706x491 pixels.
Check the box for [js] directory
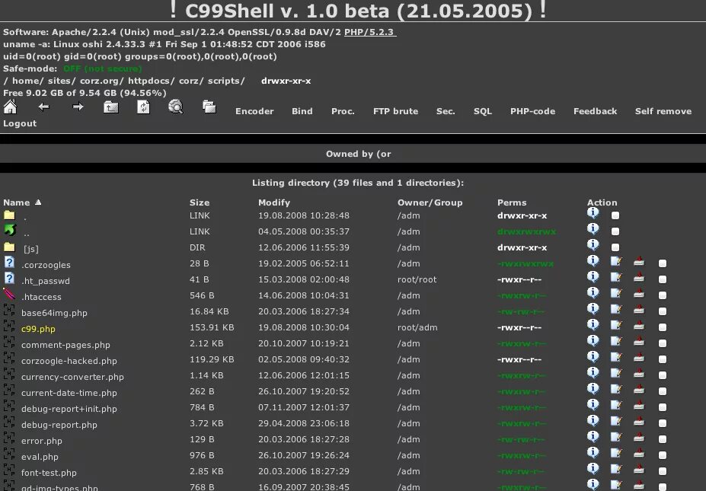[x=615, y=247]
